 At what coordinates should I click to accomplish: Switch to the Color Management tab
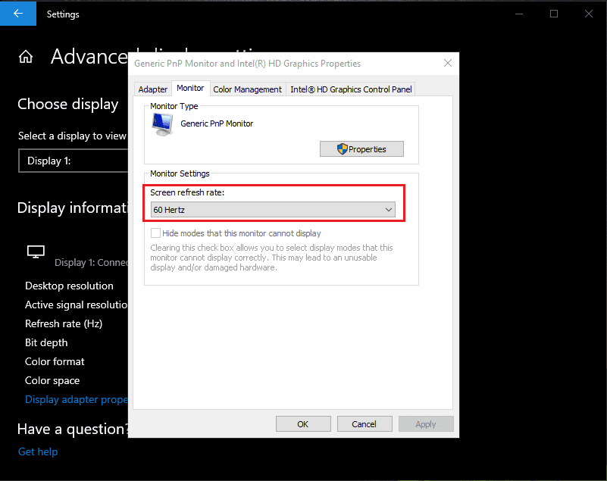pos(247,89)
